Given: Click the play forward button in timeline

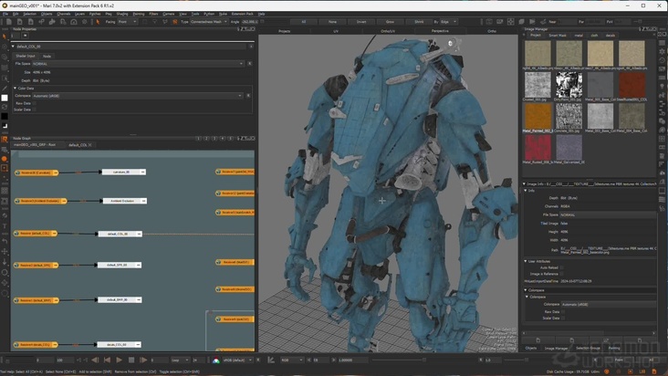Looking at the screenshot, I should point(119,360).
